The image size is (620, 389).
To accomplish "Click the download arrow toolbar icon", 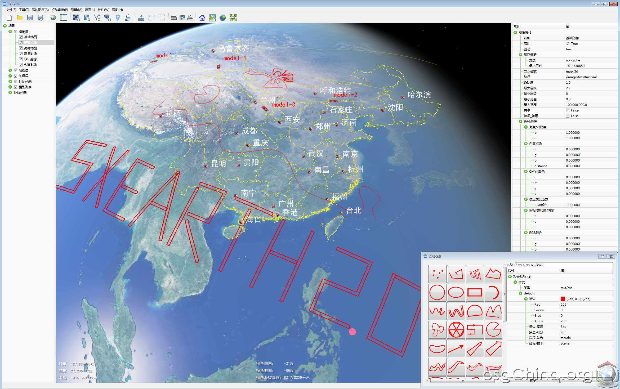I will point(141,18).
